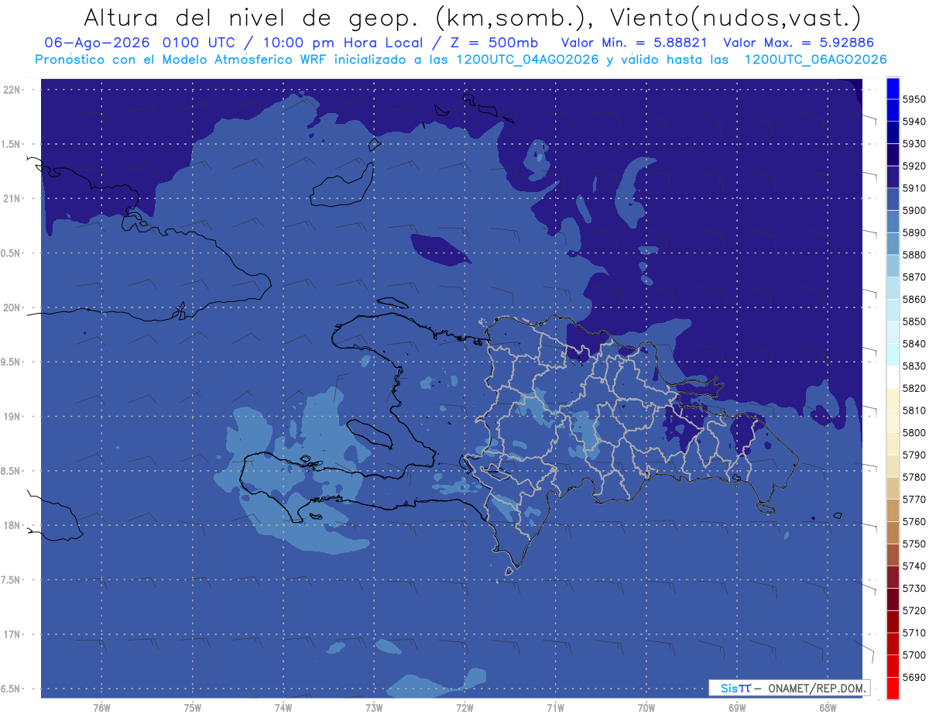Click the '19N' latitude axis label

12,417
